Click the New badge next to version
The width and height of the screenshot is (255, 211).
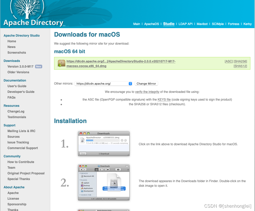[39, 67]
